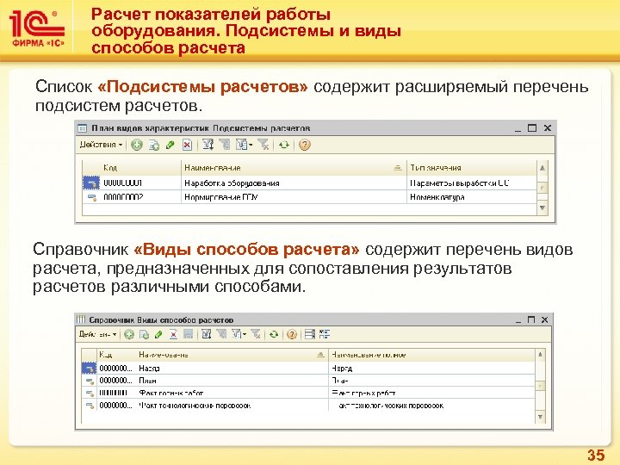Click the edit pencil icon in Подсистемы расчетов window
This screenshot has width=620, height=465.
click(170, 146)
